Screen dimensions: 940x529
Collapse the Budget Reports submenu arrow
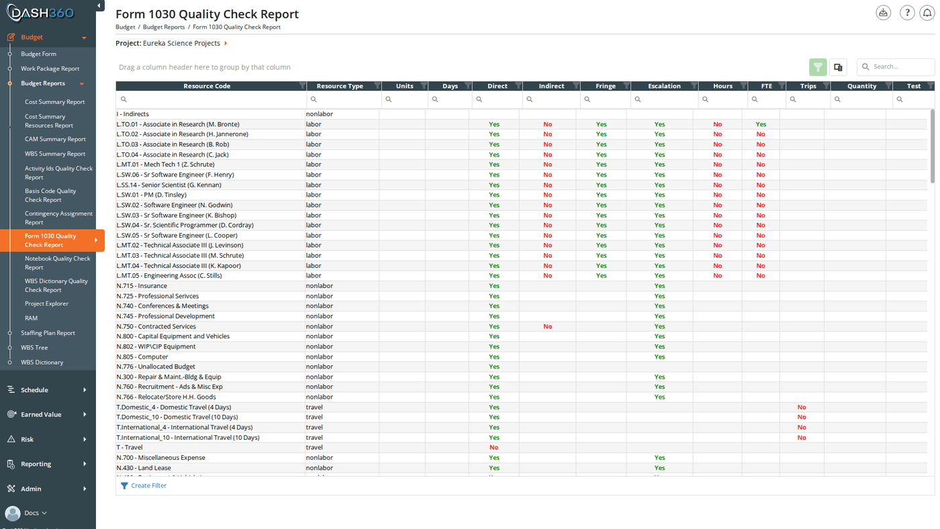point(82,84)
